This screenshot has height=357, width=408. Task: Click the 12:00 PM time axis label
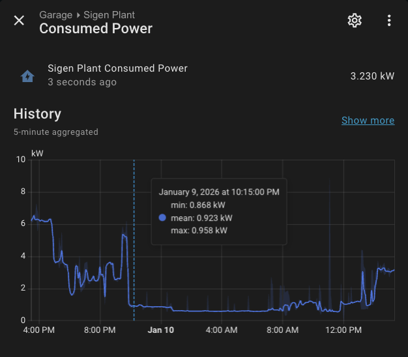click(343, 330)
